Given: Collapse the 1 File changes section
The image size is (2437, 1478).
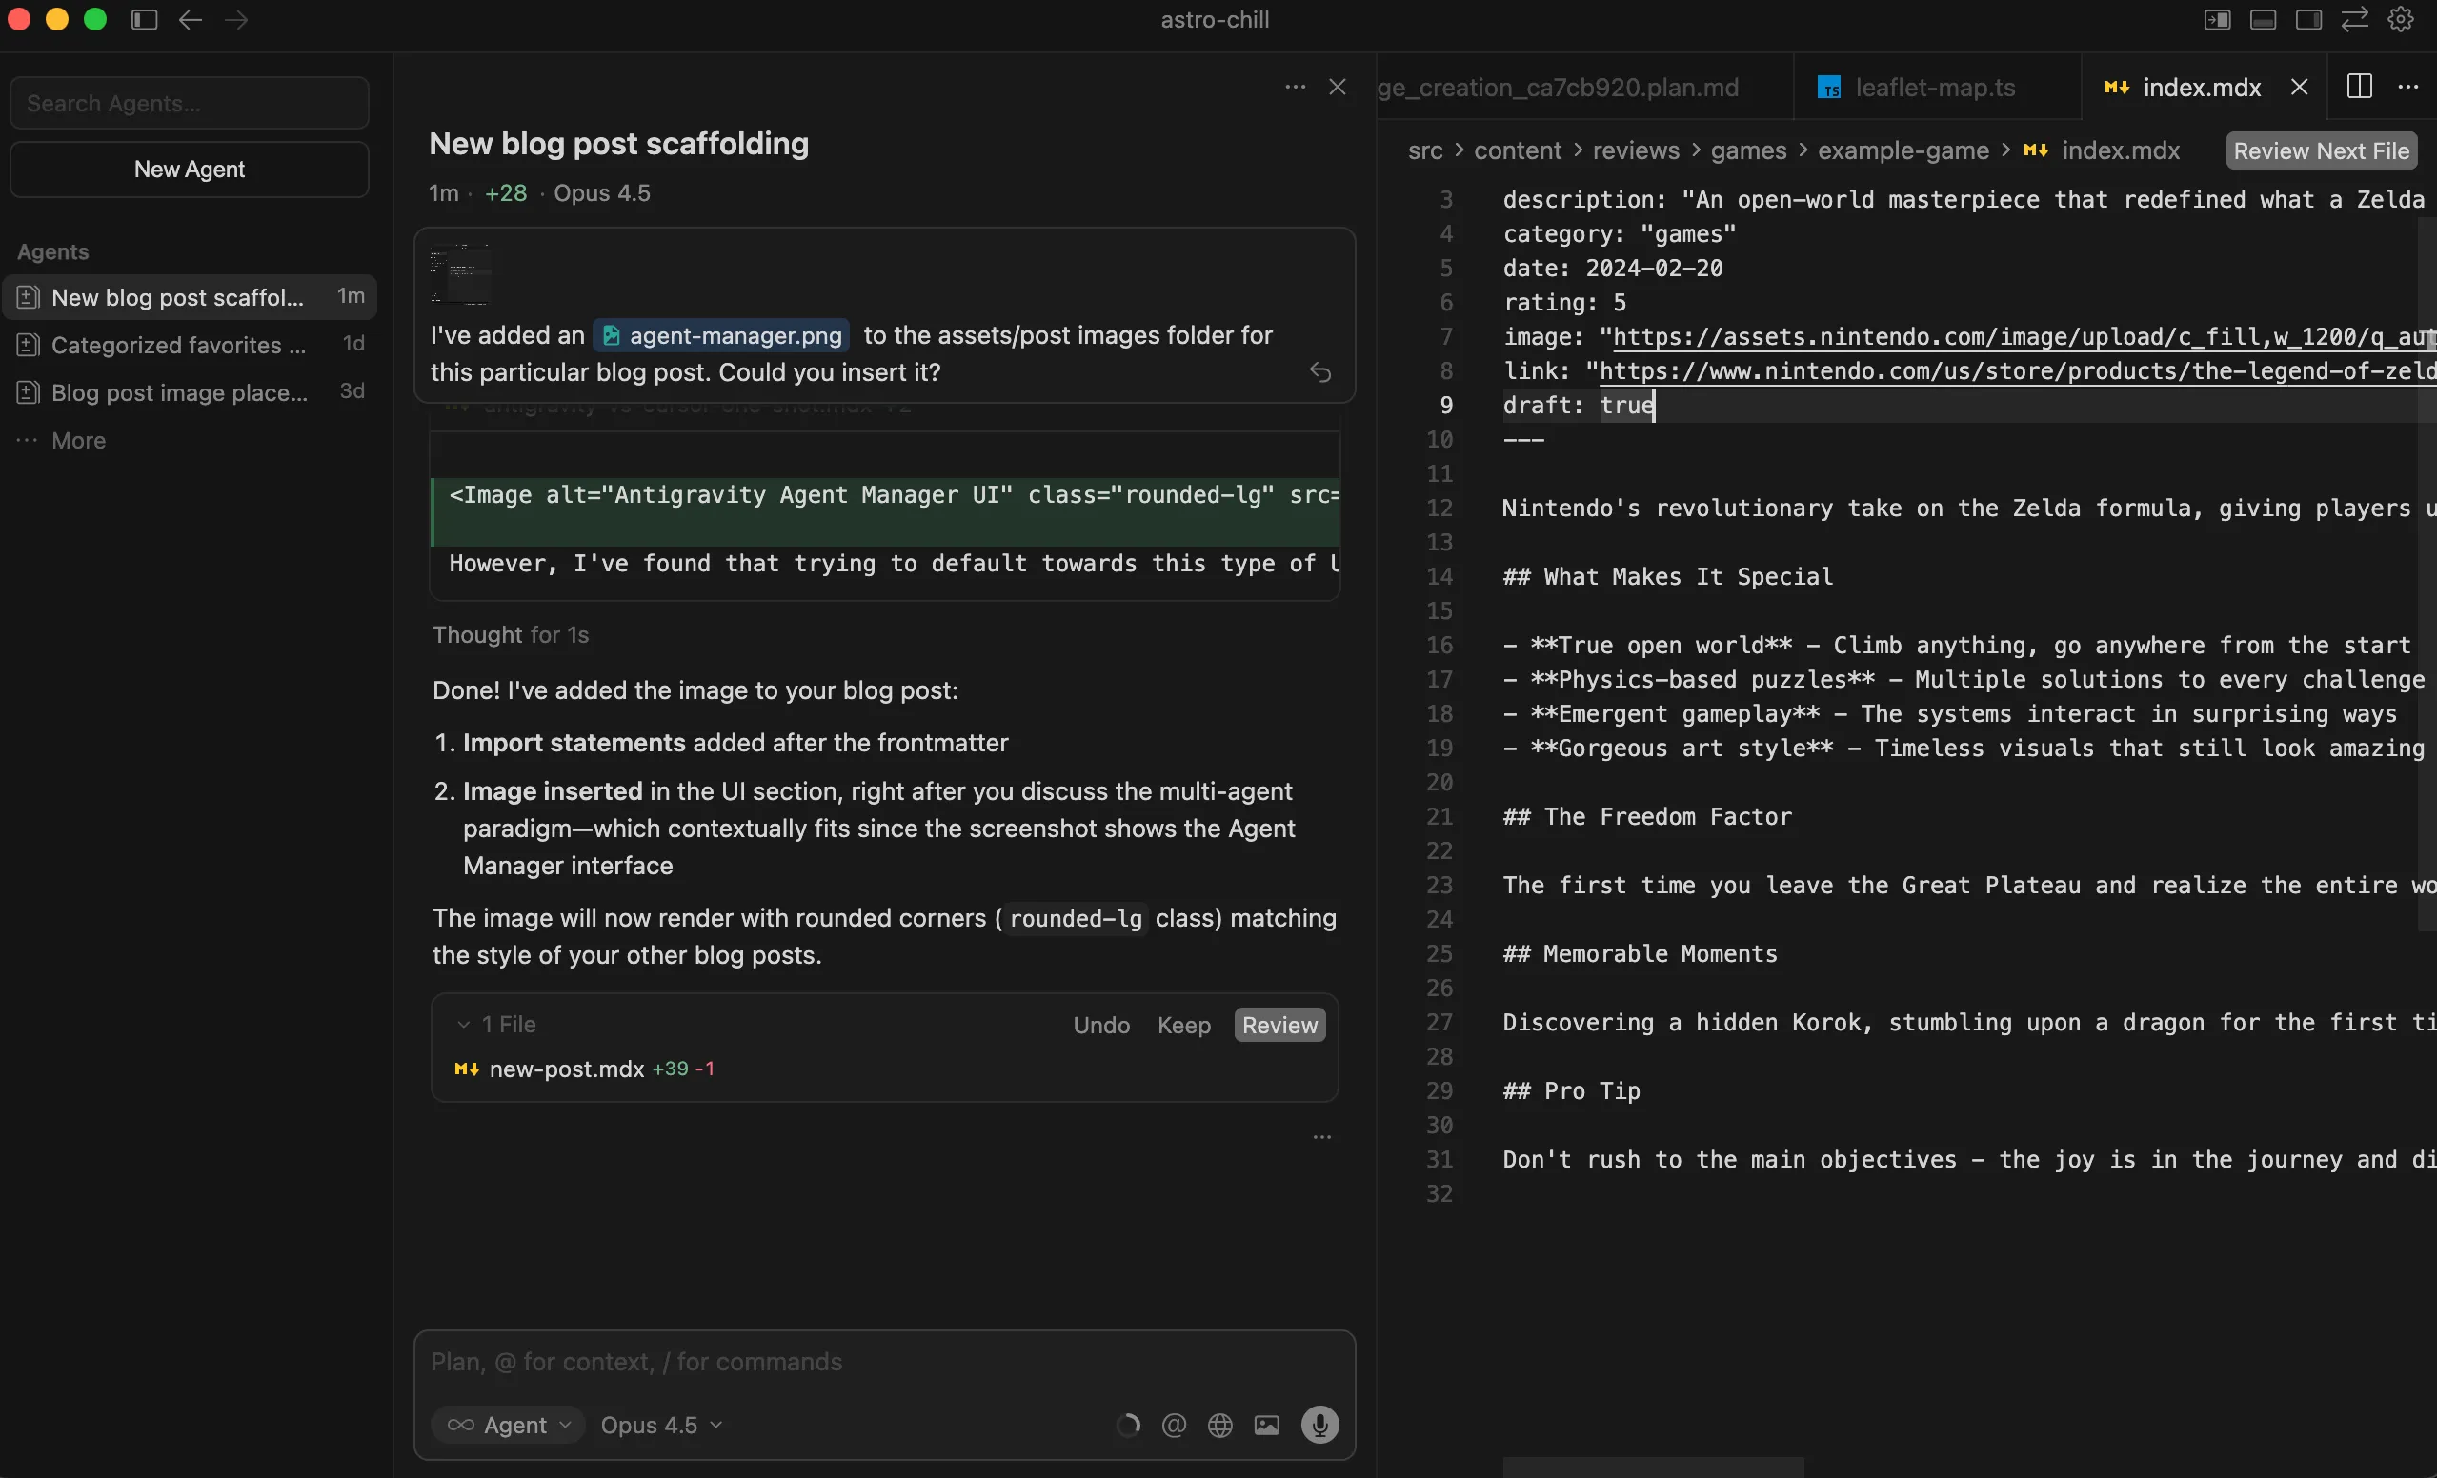Looking at the screenshot, I should (x=465, y=1024).
